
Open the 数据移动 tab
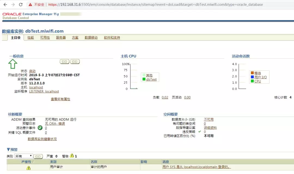[x=91, y=38]
